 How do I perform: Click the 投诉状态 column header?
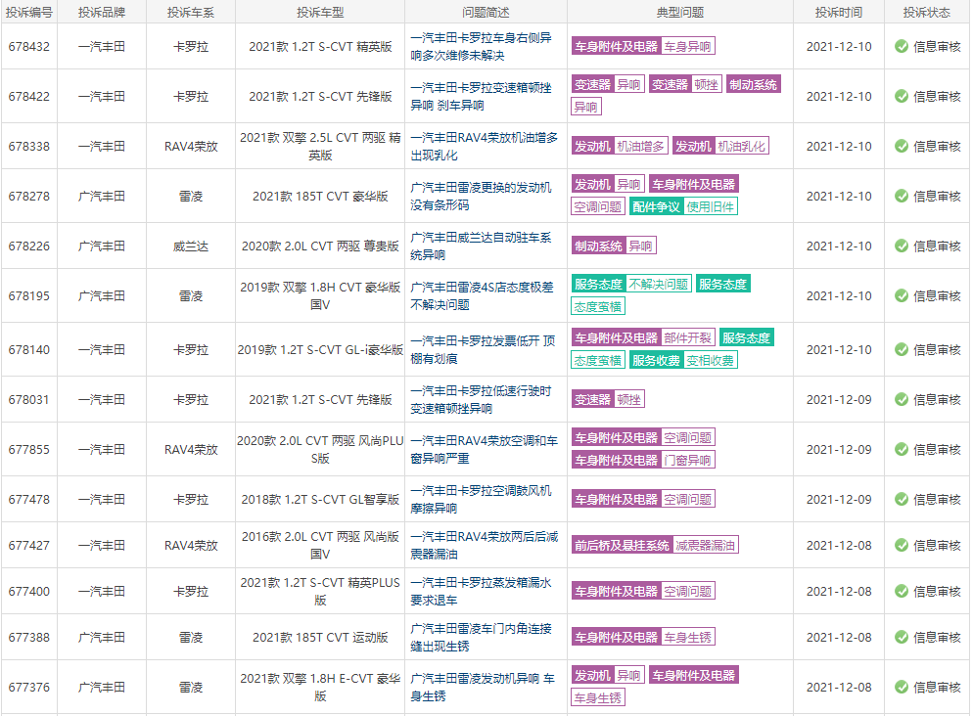coord(927,13)
